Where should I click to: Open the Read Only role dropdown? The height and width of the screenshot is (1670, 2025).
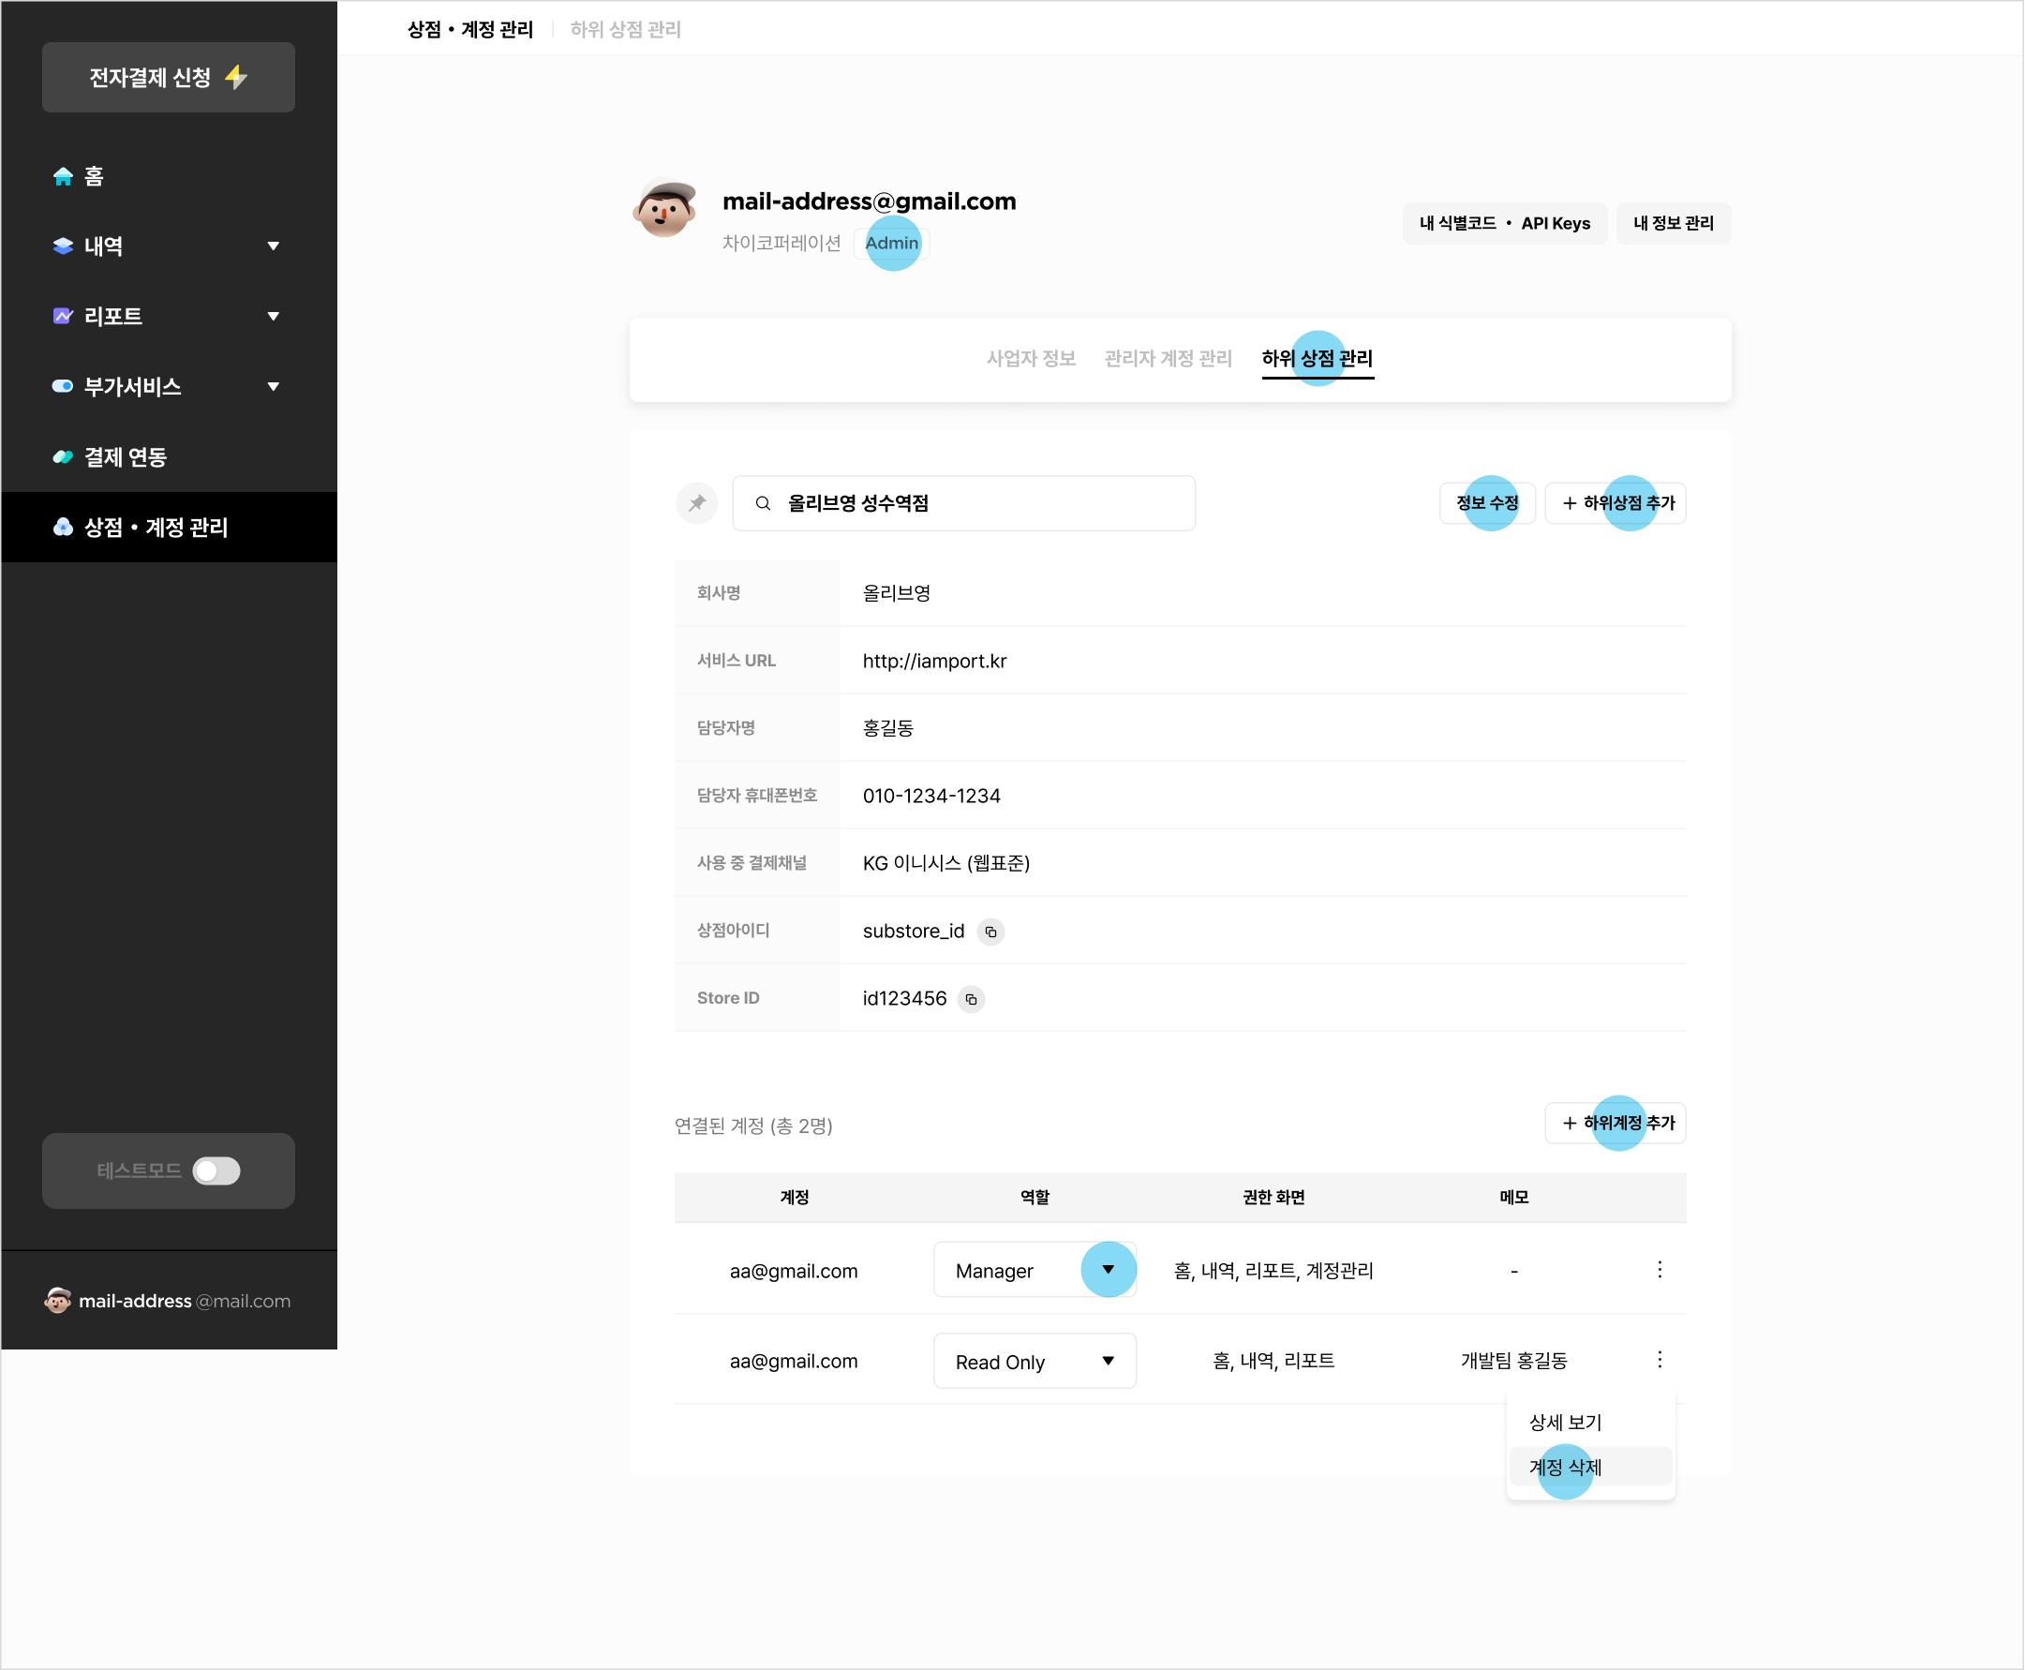tap(1105, 1359)
